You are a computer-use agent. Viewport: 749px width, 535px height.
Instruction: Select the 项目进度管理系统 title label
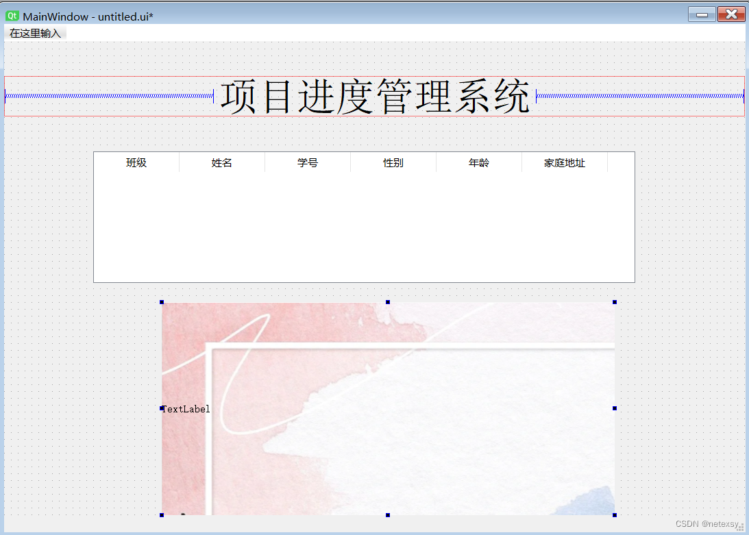click(x=374, y=96)
